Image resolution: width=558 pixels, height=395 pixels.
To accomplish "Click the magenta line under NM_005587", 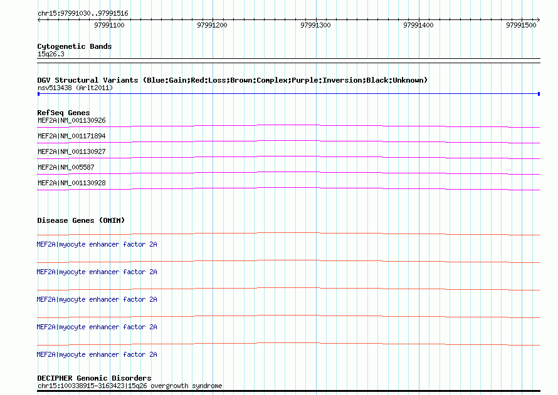I will [x=288, y=173].
